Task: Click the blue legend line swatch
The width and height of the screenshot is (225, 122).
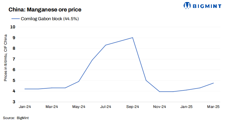Action: tap(15, 19)
